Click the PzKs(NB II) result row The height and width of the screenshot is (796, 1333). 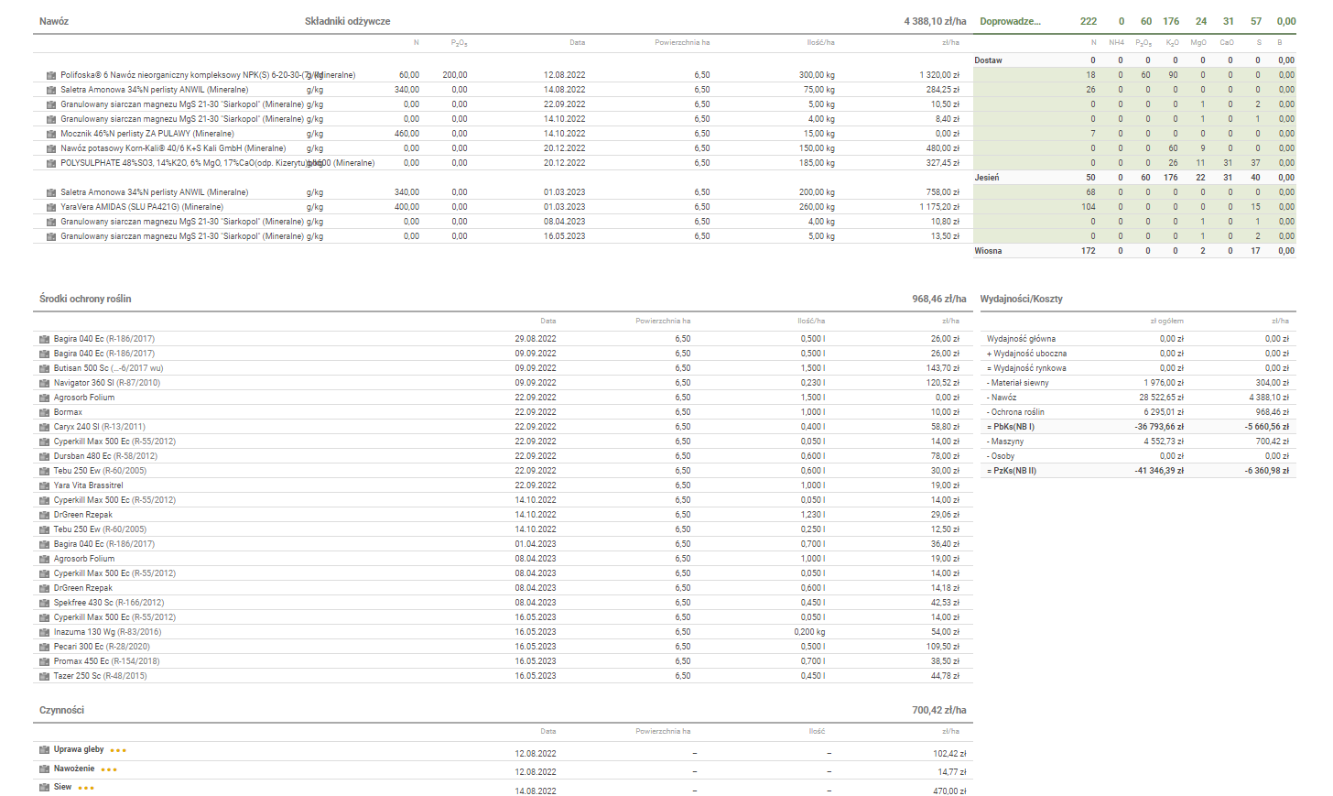coord(1011,471)
